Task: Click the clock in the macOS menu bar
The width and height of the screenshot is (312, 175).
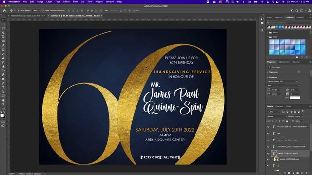Action: (298, 2)
